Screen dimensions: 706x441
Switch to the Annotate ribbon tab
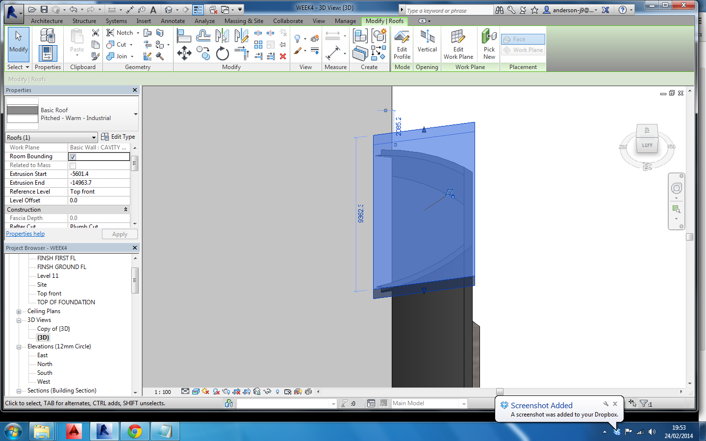[x=173, y=21]
